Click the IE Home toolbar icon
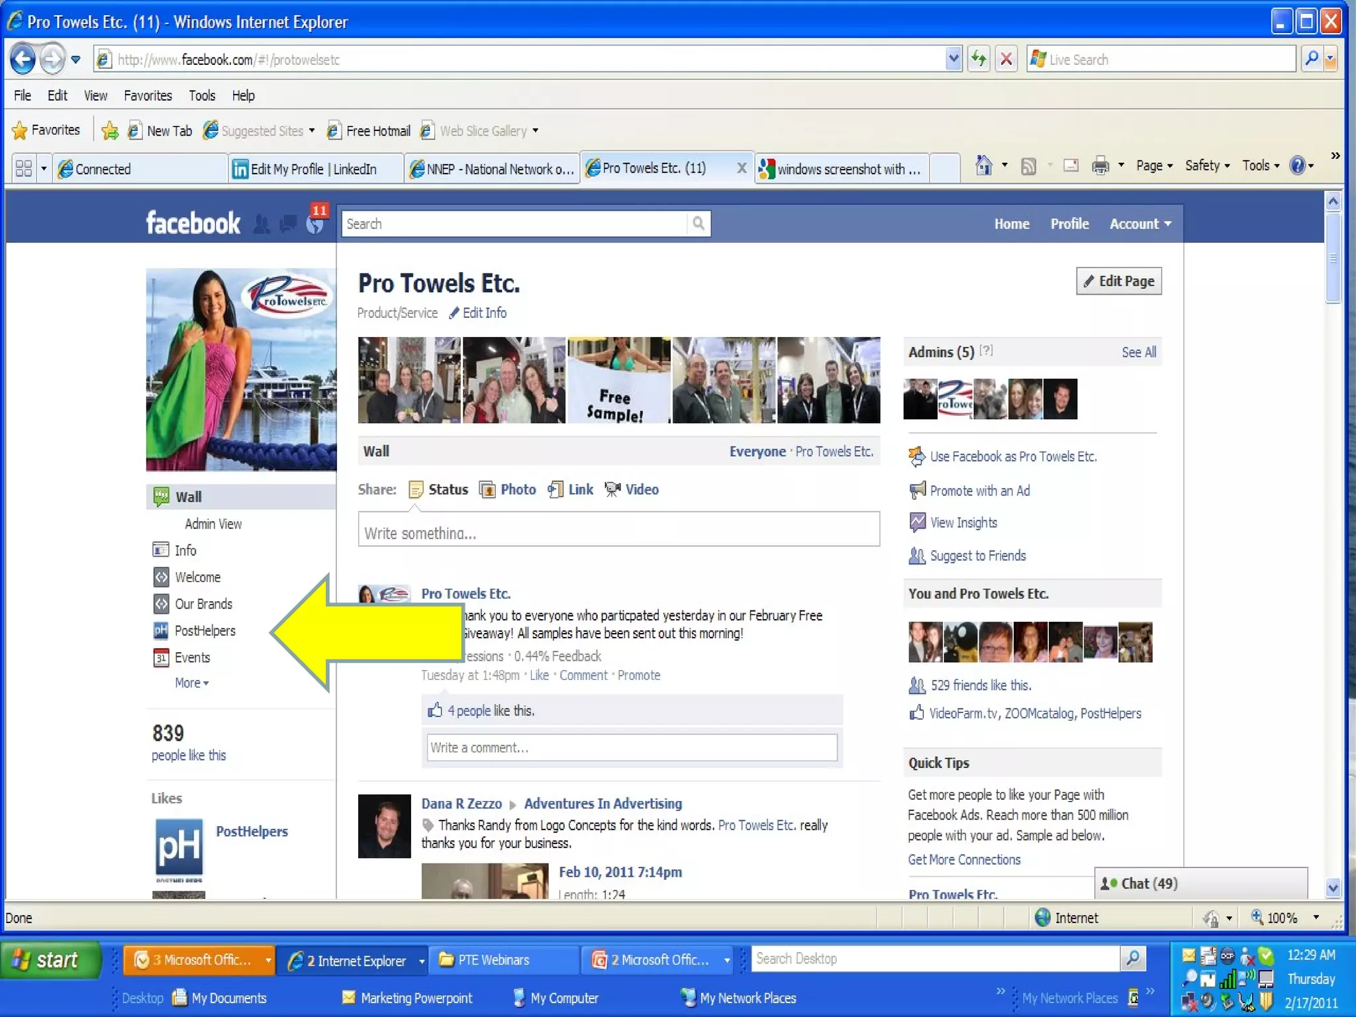This screenshot has width=1356, height=1017. tap(984, 166)
